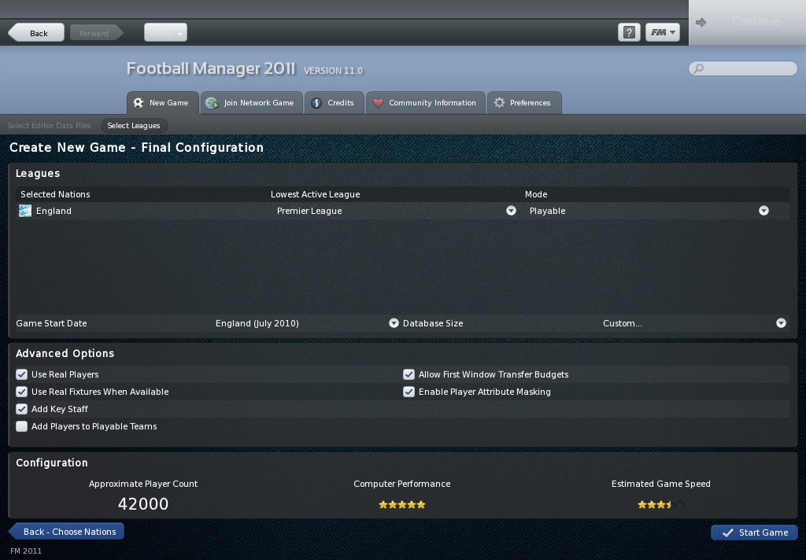Screen dimensions: 806x560
Task: Click the Continue arrow icon
Action: (701, 22)
